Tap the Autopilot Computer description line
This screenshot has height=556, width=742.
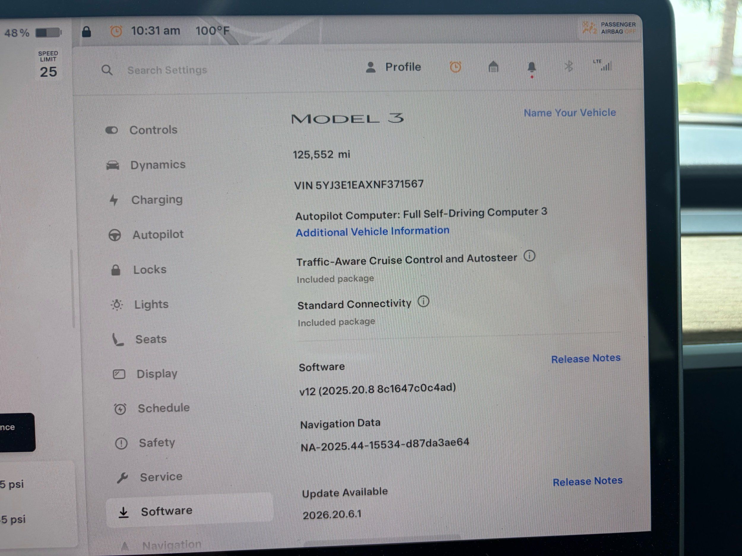click(421, 214)
